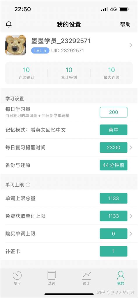Edit the daily study amount 200 field
Screen dimensions: 138x298
114,112
